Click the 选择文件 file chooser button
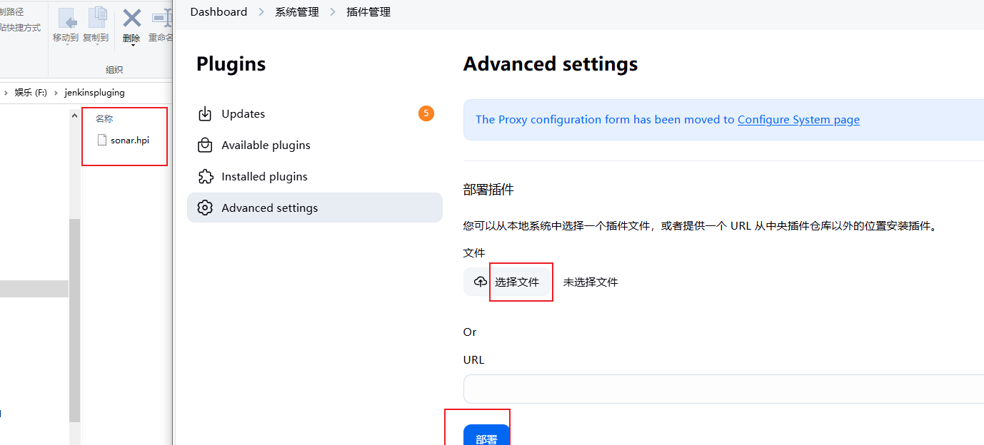The image size is (984, 445). tap(521, 281)
